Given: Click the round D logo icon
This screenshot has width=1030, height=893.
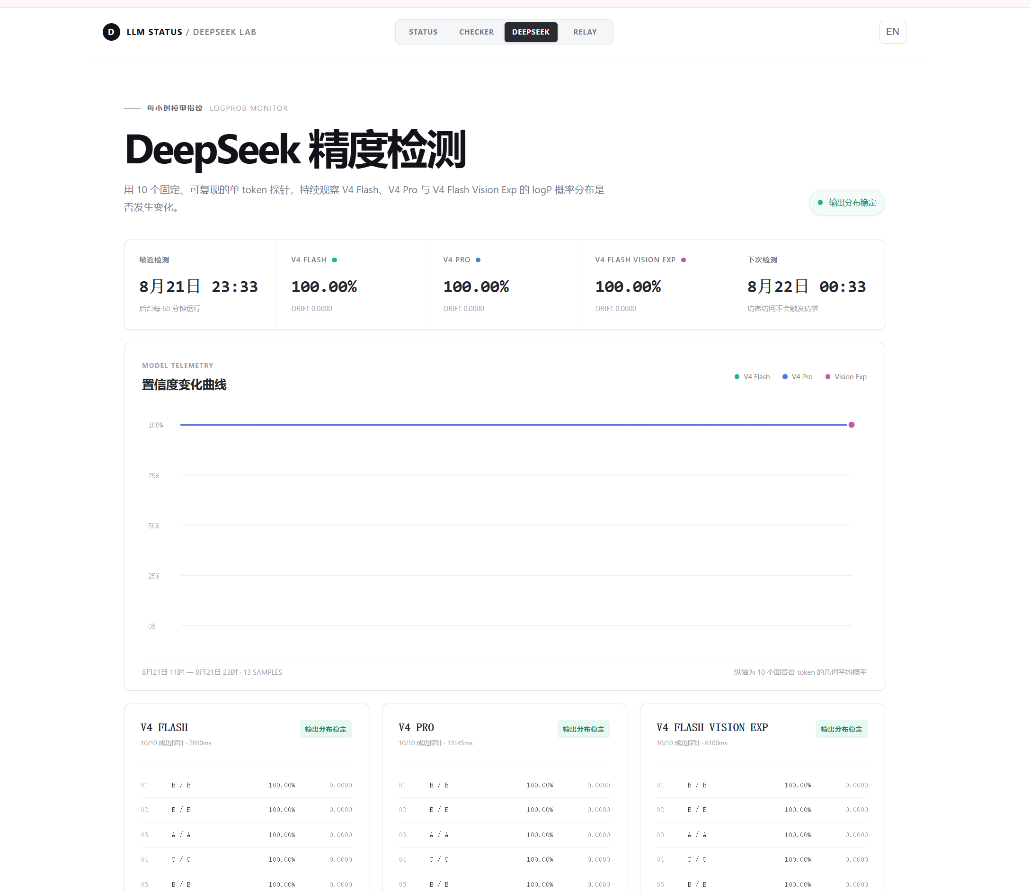Looking at the screenshot, I should pyautogui.click(x=111, y=32).
